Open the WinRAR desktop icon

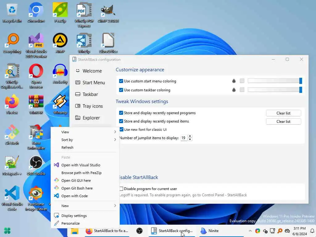point(36,104)
